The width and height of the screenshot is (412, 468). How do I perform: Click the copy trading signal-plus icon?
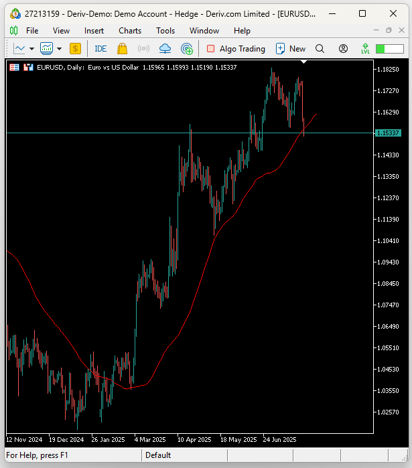187,49
